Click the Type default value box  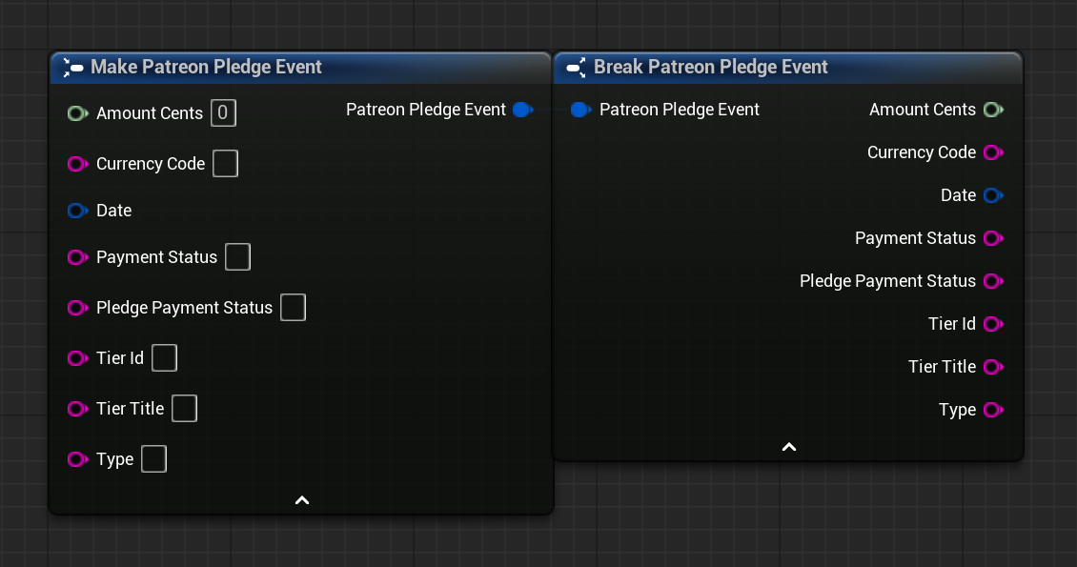click(153, 458)
